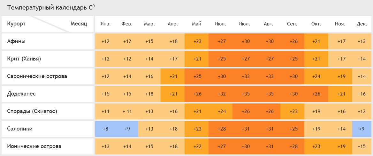Viewport: 373px width, 156px height.
Task: Select the "Додеканес" resort name
Action: tap(21, 94)
